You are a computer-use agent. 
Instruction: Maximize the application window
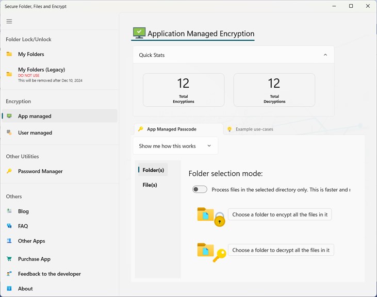pyautogui.click(x=351, y=6)
